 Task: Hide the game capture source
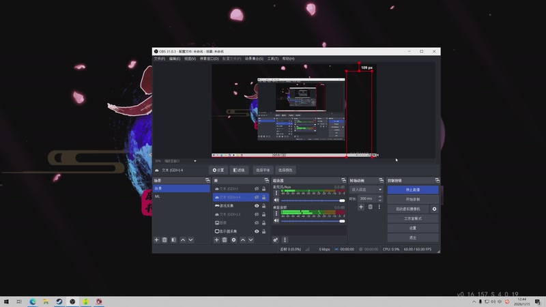(x=257, y=206)
